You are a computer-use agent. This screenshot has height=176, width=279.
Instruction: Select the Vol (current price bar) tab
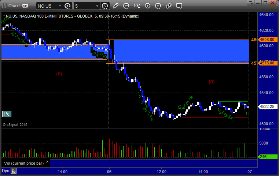24,163
